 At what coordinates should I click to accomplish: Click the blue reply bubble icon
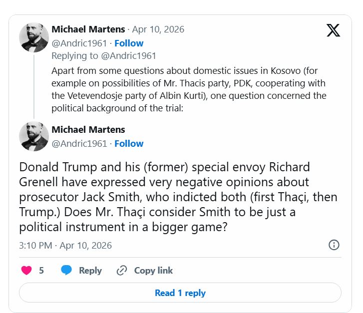pos(66,271)
